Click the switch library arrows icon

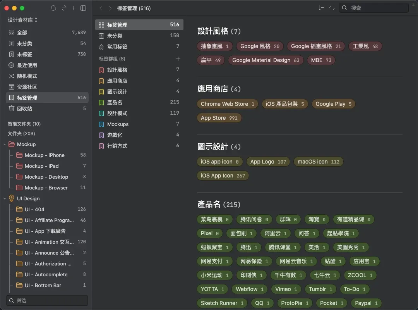tap(64, 8)
